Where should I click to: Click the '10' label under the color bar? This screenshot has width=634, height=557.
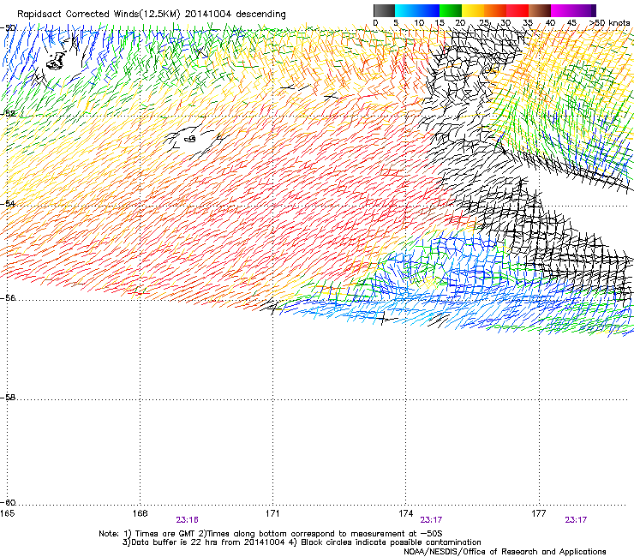pyautogui.click(x=419, y=23)
